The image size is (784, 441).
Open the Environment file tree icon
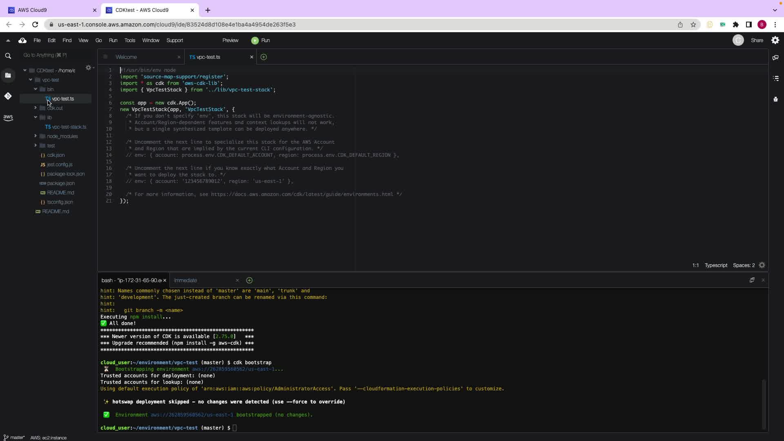click(8, 76)
